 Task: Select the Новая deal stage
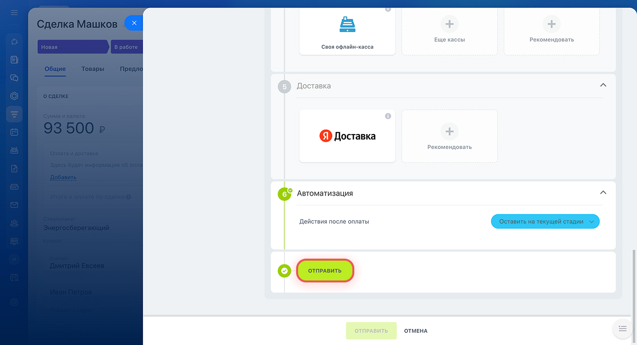point(72,47)
